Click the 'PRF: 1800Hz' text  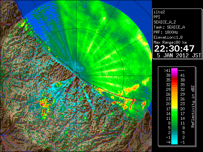coord(166,32)
